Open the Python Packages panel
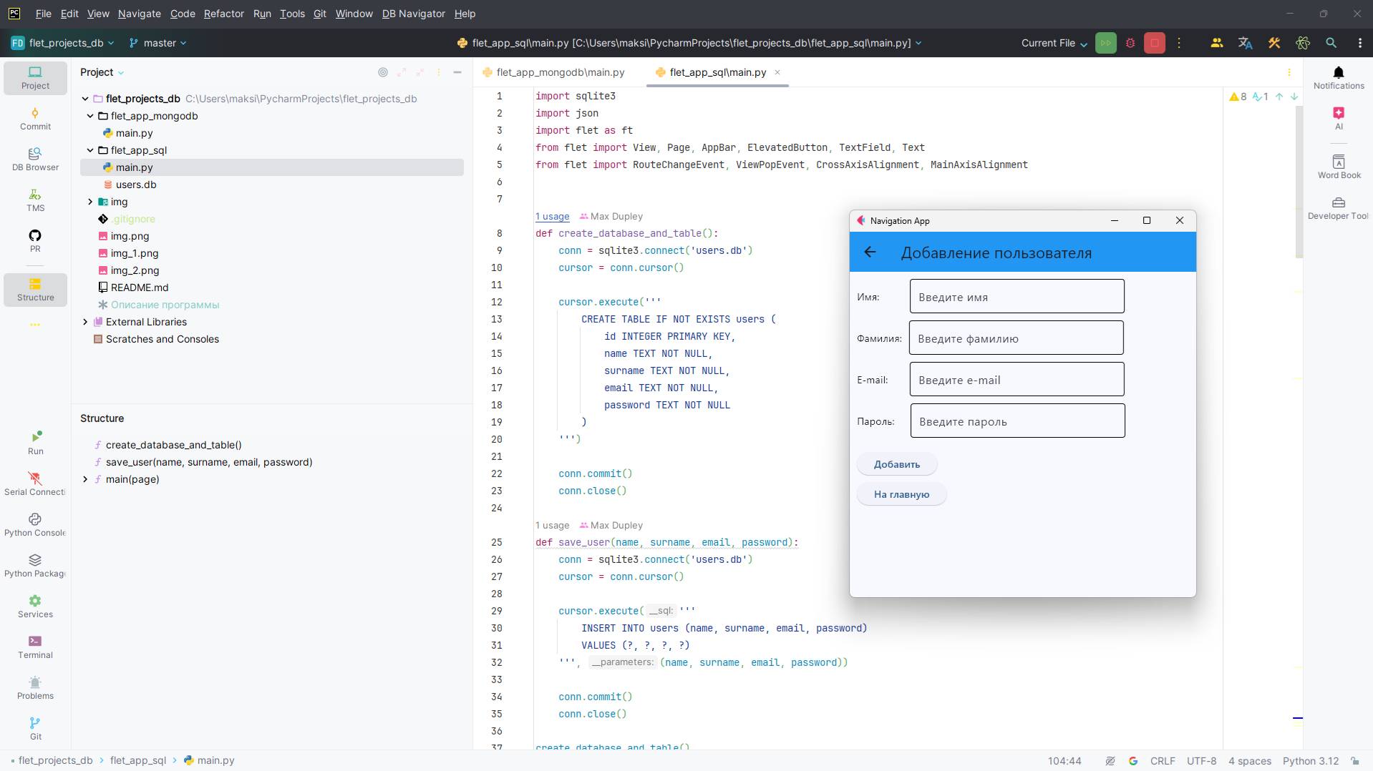The width and height of the screenshot is (1373, 771). click(34, 565)
